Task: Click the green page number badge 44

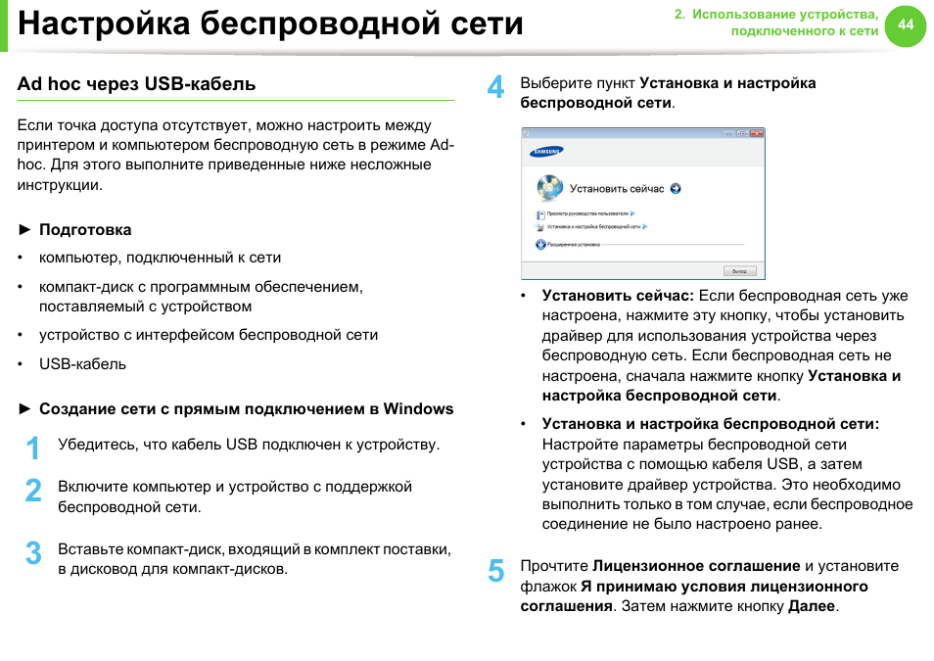Action: [x=904, y=26]
